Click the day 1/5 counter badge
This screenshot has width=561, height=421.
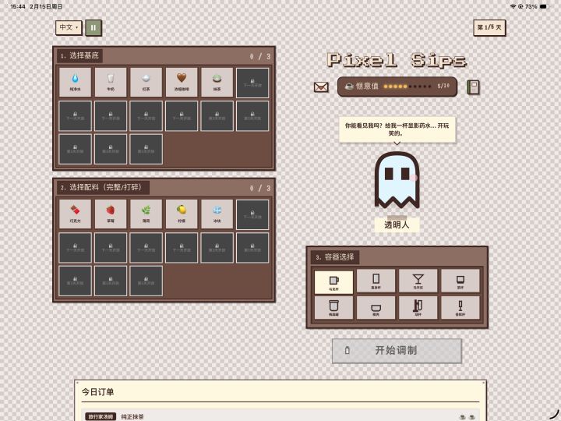point(489,27)
